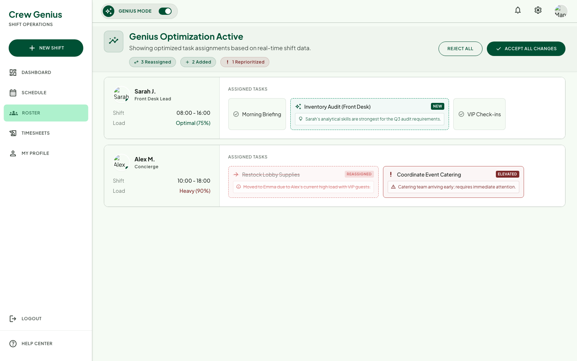Click the New Shift button
Image resolution: width=577 pixels, height=361 pixels.
coord(46,48)
